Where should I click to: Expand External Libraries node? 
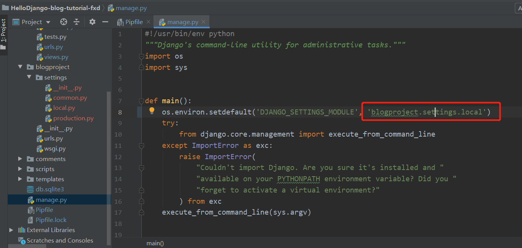(11, 230)
